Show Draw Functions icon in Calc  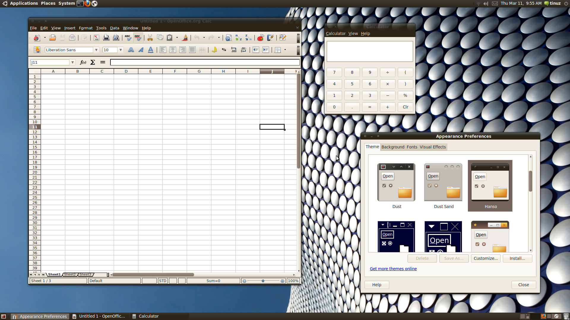[270, 38]
